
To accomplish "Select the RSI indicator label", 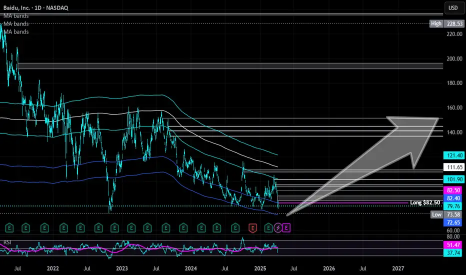I will coord(7,242).
